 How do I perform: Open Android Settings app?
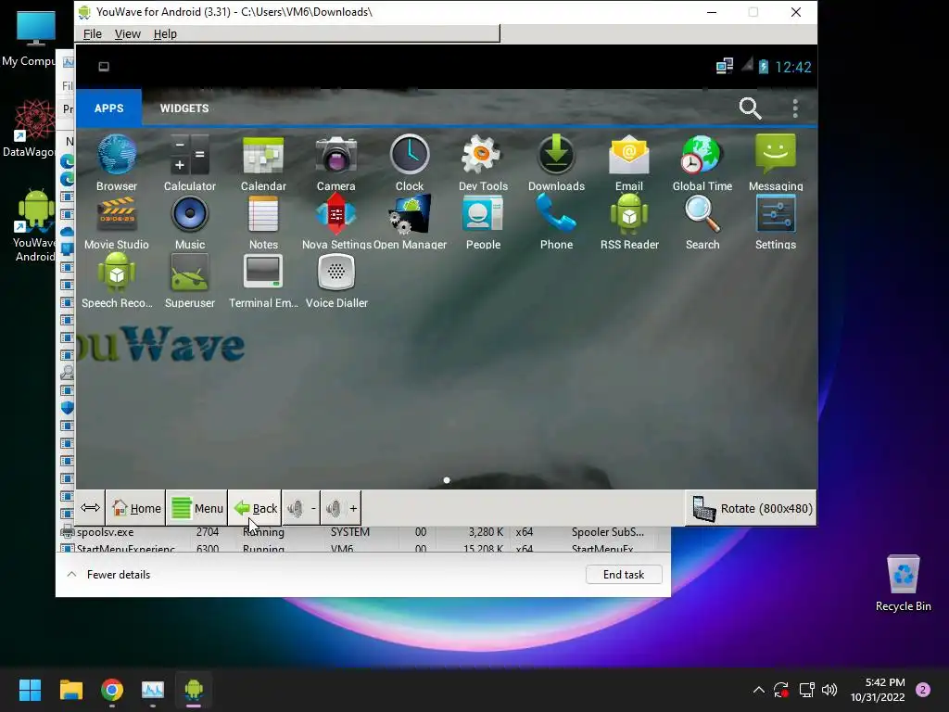tap(776, 222)
